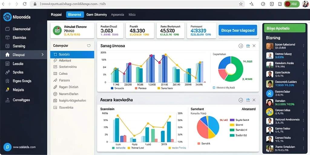This screenshot has width=310, height=155.
Task: Select the Sanaing sidebar icon
Action: (x=8, y=46)
